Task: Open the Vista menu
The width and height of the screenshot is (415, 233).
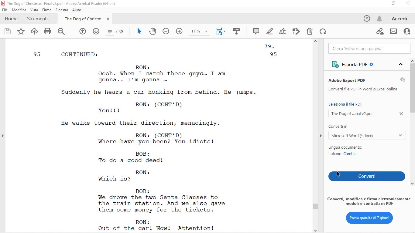Action: [34, 10]
